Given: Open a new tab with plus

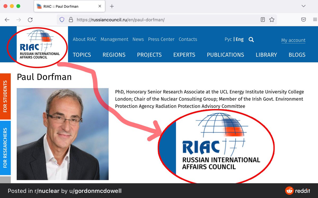Looking at the screenshot, I should tap(112, 6).
